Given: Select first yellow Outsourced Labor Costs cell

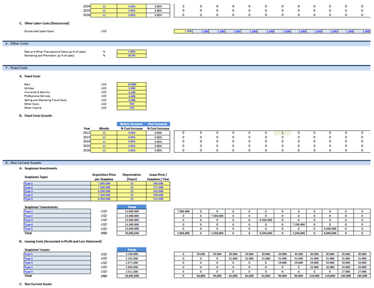Looking at the screenshot, I should point(183,31).
